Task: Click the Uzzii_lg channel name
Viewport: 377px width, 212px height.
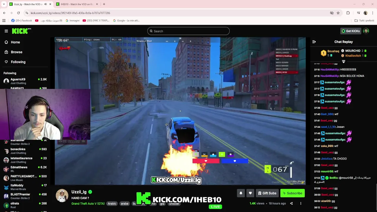Action: (x=79, y=192)
